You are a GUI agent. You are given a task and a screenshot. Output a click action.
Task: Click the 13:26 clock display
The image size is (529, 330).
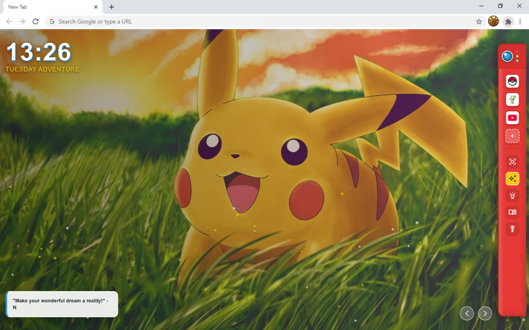(39, 53)
